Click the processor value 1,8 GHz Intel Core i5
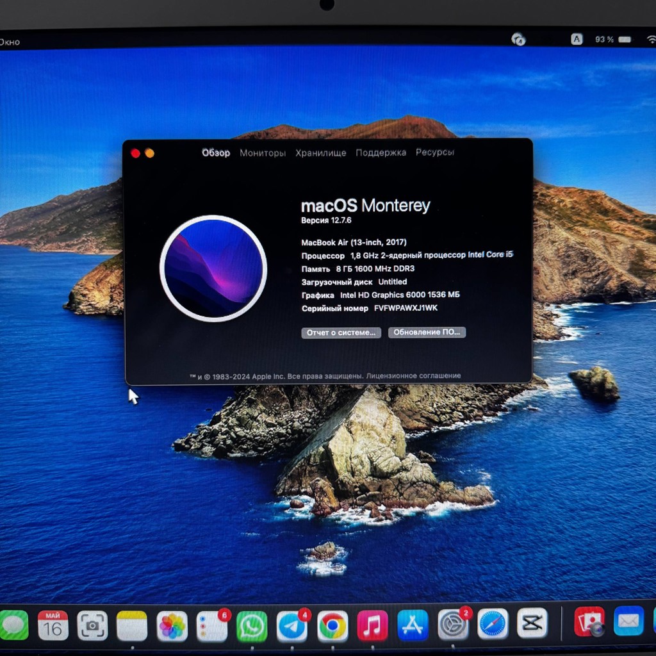 [431, 255]
